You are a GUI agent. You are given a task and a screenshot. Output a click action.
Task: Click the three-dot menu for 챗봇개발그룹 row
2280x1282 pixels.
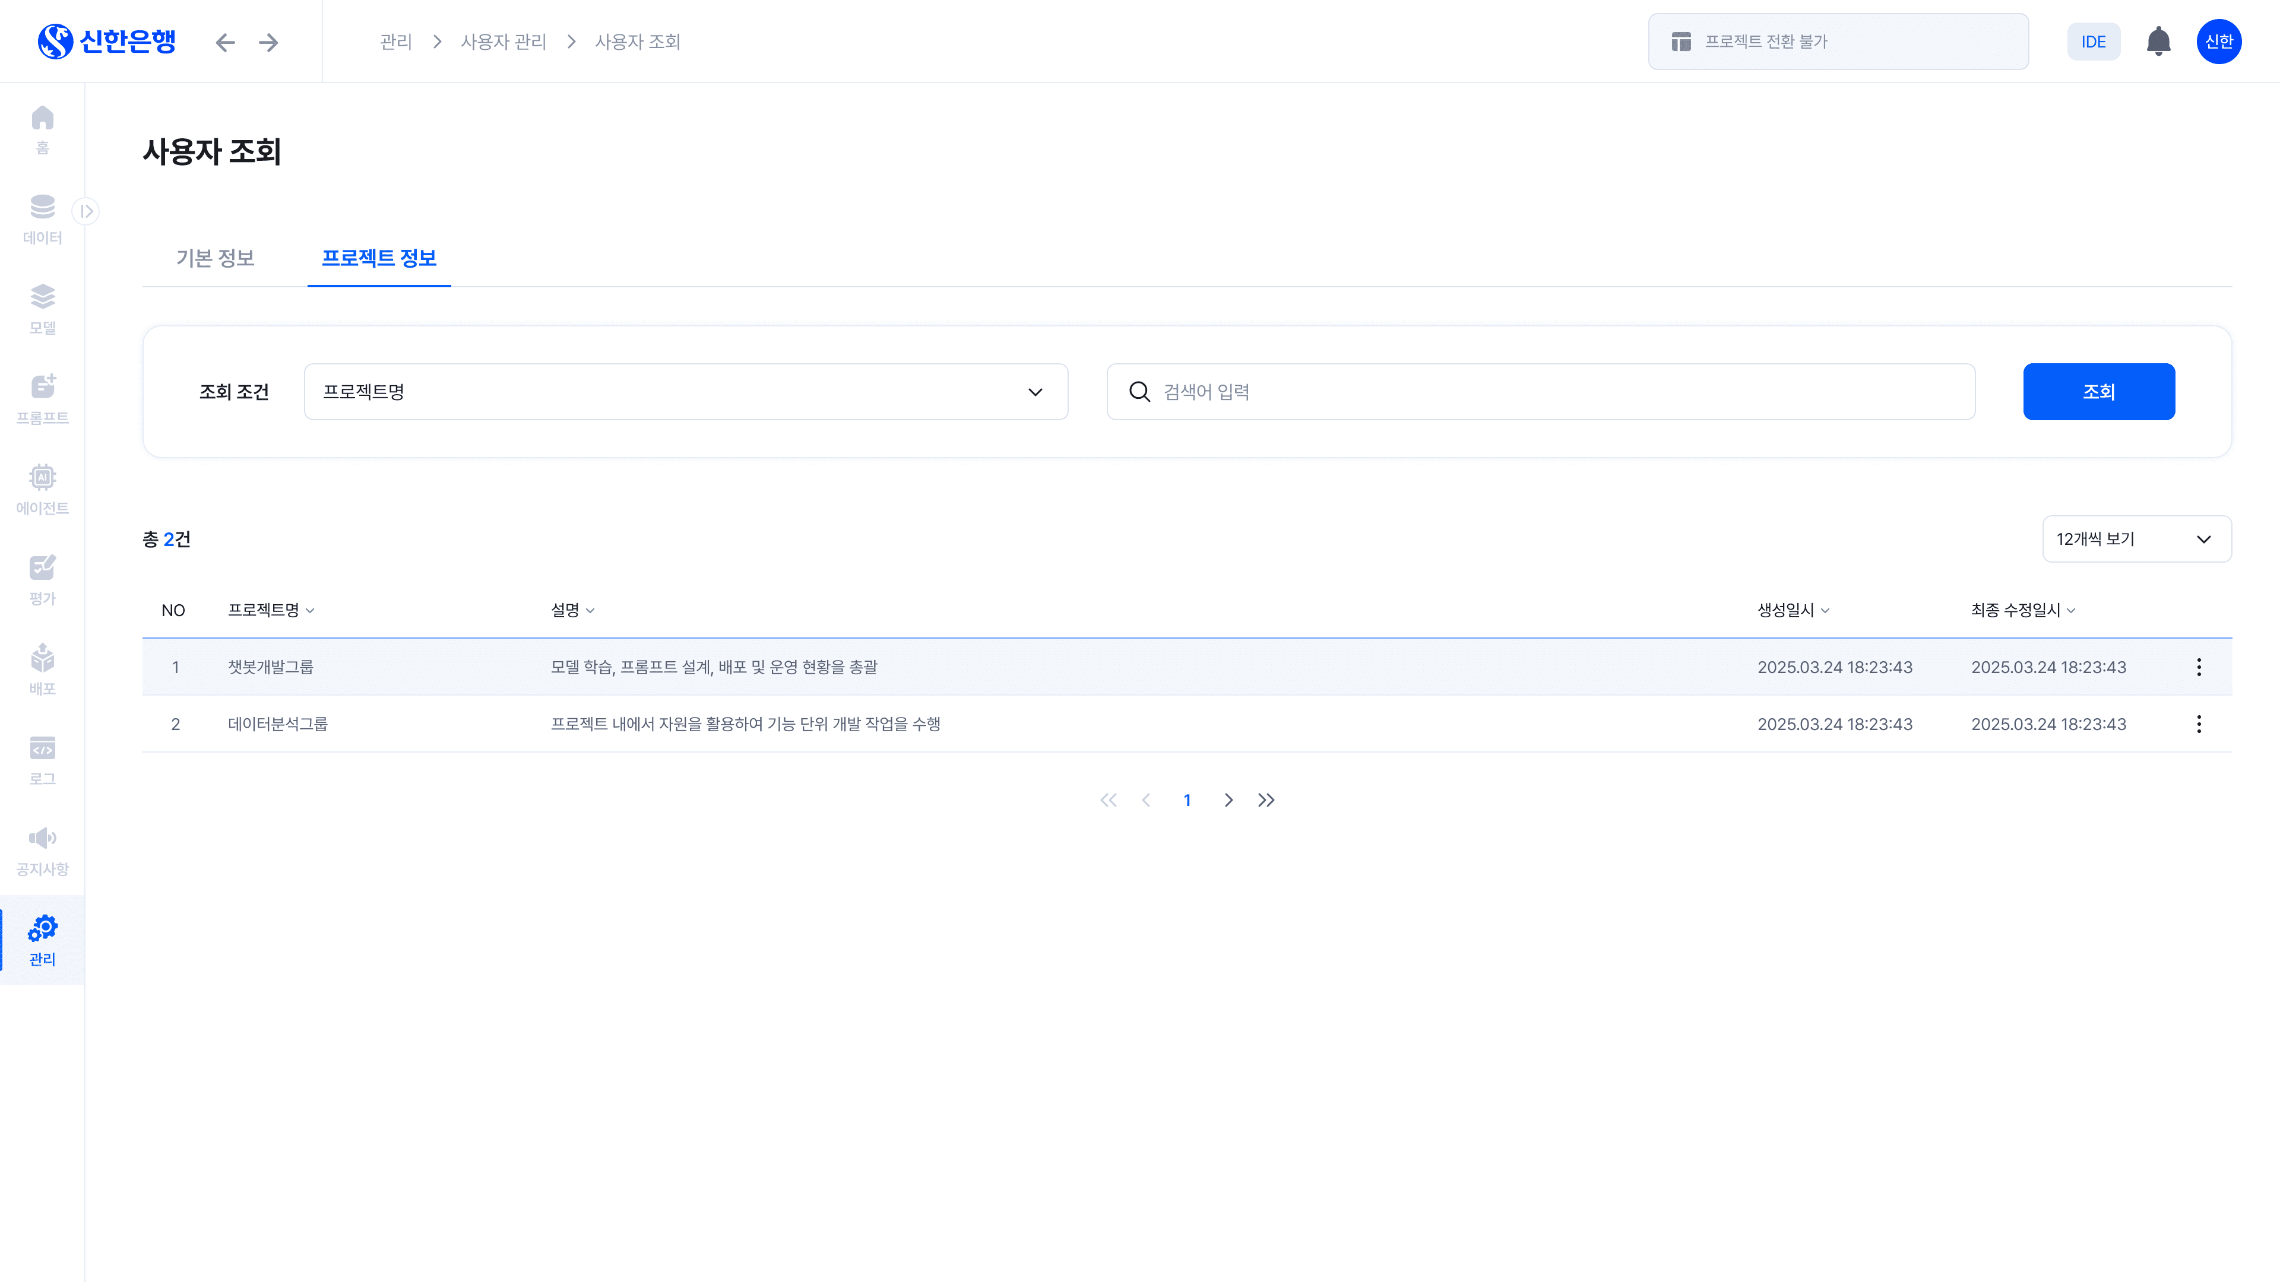coord(2199,667)
